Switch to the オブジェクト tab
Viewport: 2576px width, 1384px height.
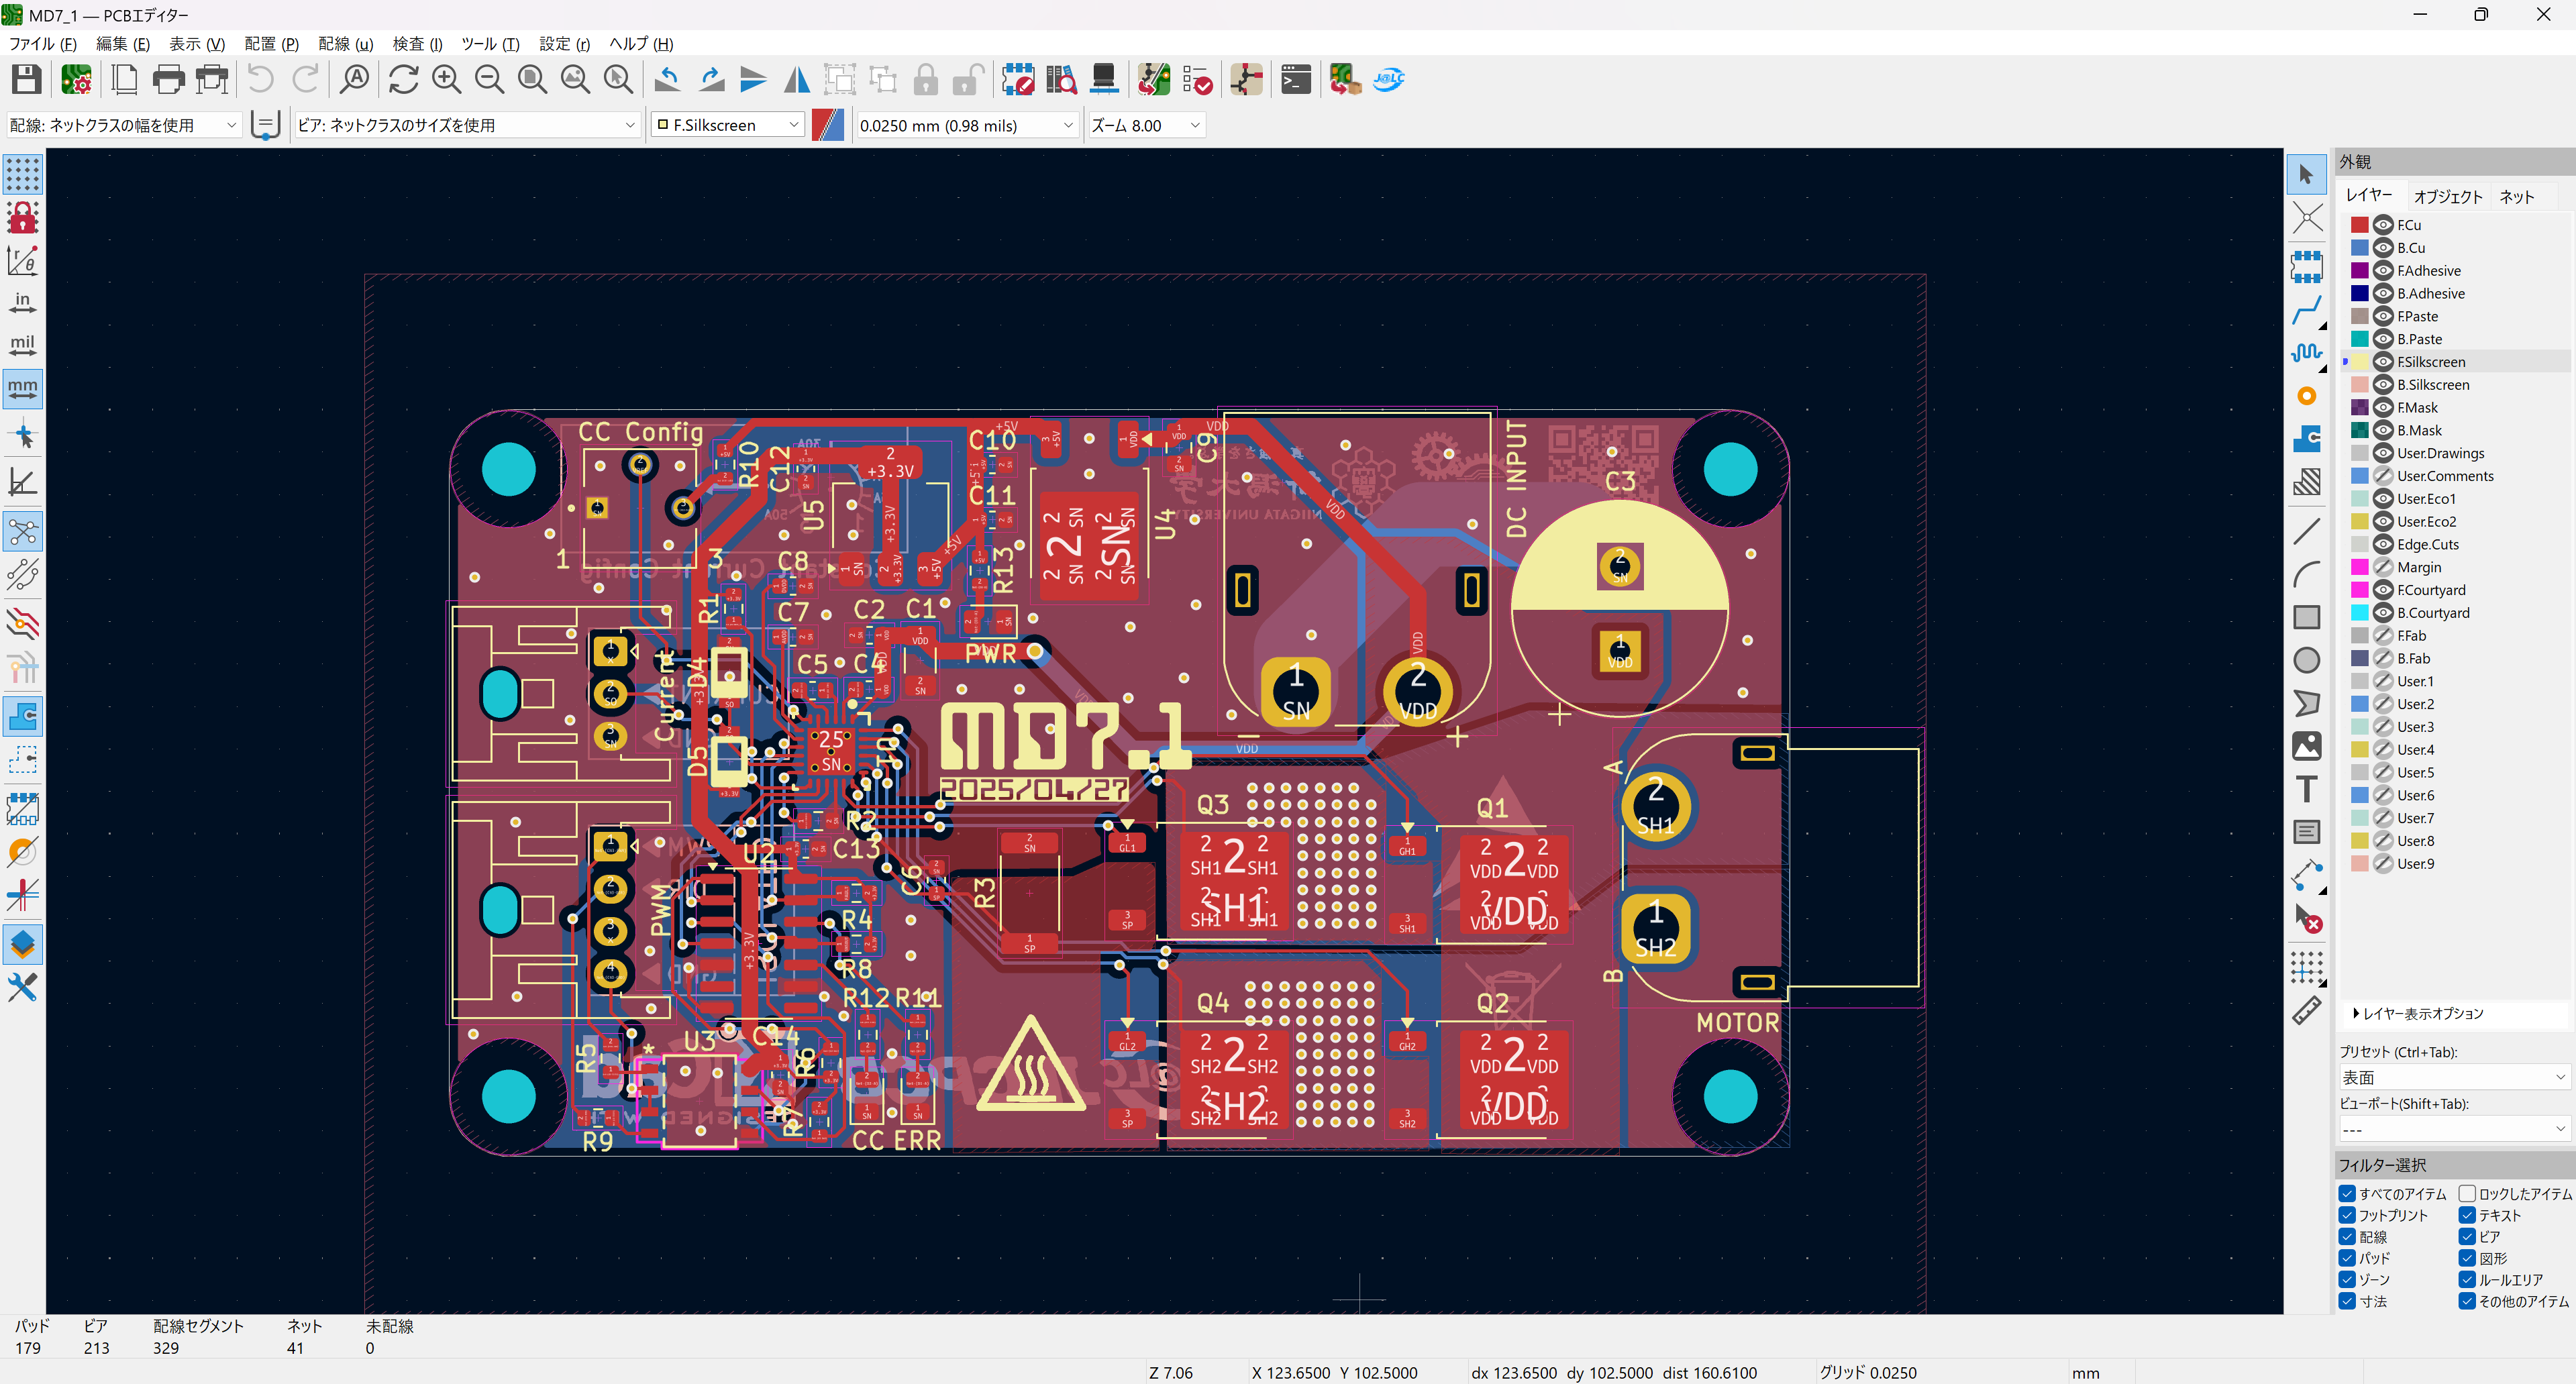(2447, 197)
